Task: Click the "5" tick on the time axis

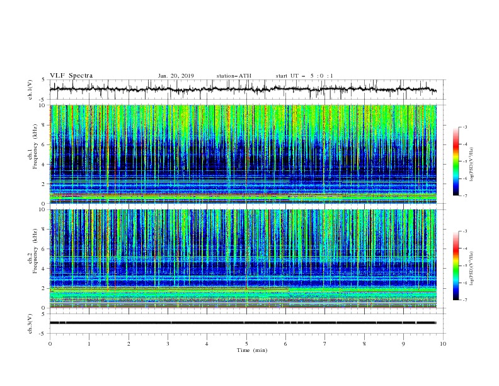Action: [246, 344]
